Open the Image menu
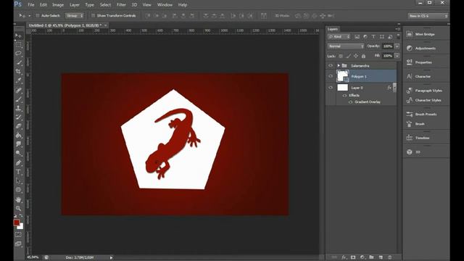464x261 pixels. [58, 5]
